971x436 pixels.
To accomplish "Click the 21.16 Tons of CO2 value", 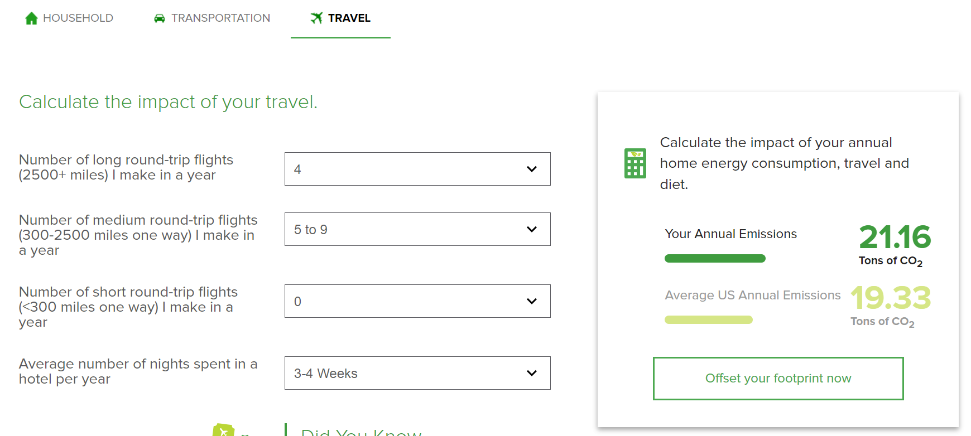I will (x=893, y=238).
